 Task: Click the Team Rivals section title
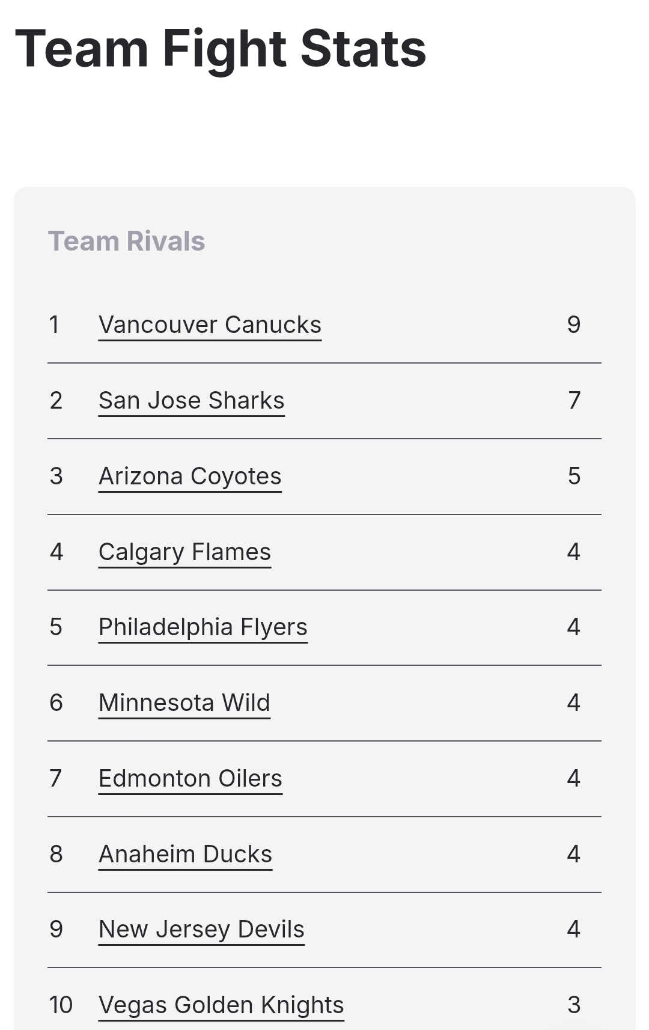point(127,241)
